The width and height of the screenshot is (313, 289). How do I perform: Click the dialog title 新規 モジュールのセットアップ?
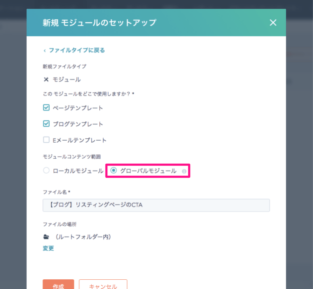click(x=99, y=23)
